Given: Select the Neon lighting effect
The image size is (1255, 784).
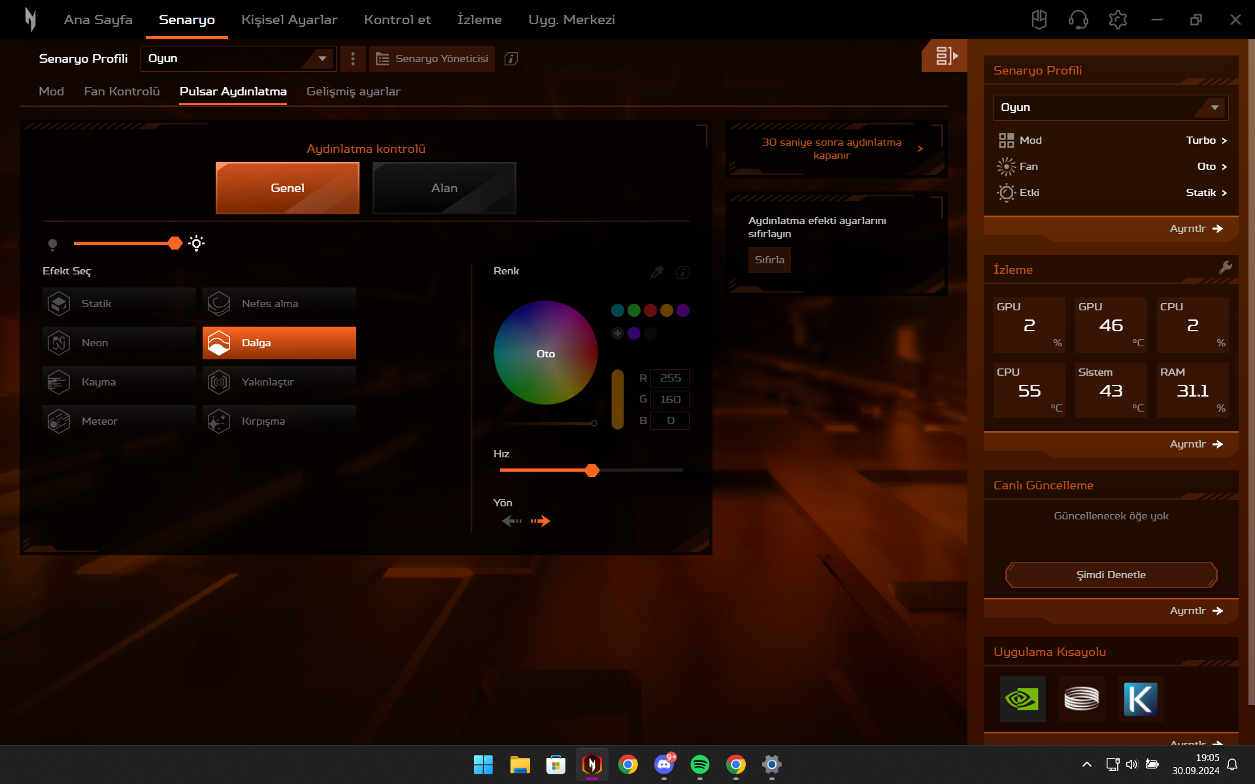Looking at the screenshot, I should [x=119, y=343].
